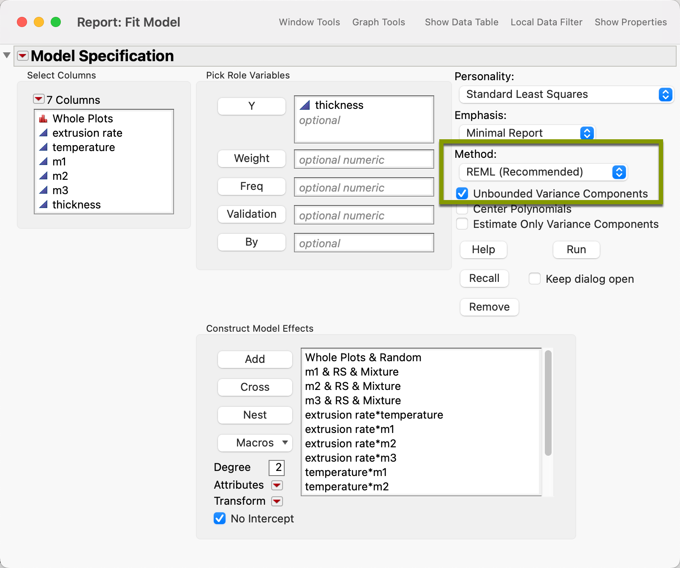Screen dimensions: 680x568
Task: Open the Attributes red triangle menu
Action: 277,485
